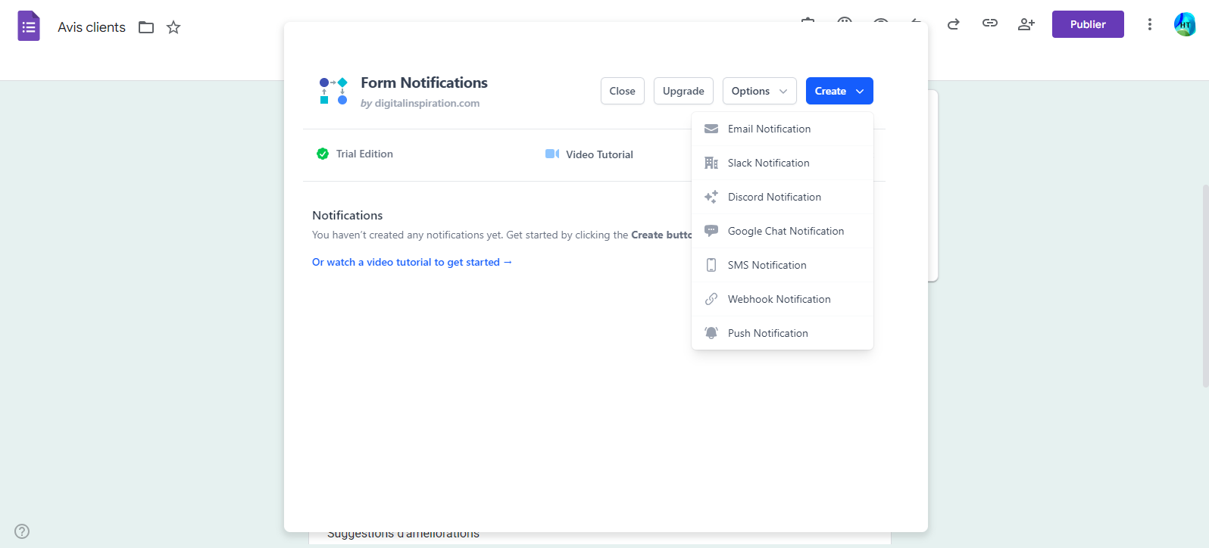Star the Avis clients form

pos(173,27)
